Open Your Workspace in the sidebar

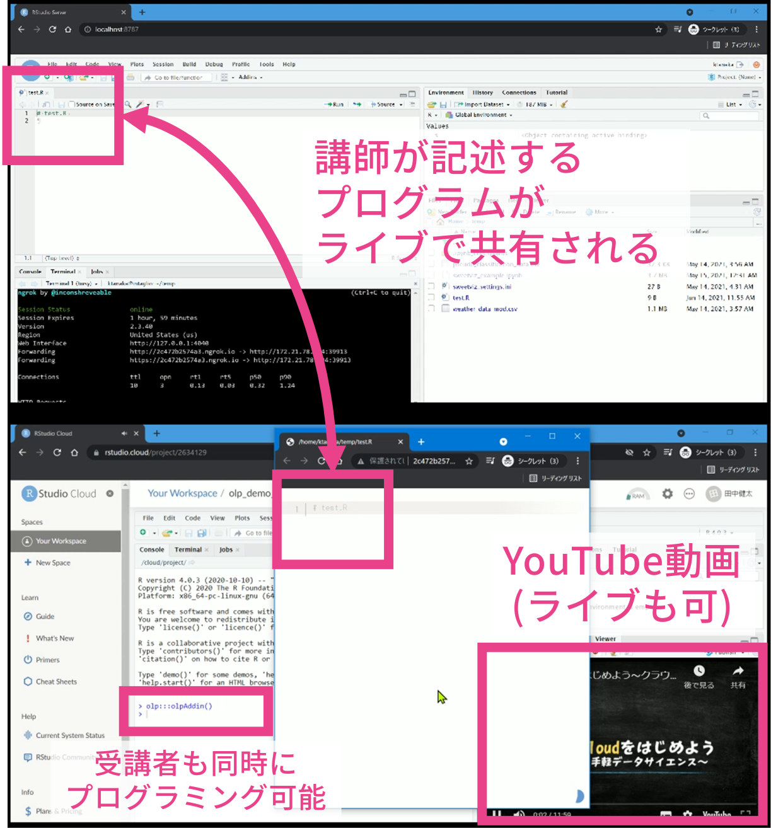(66, 541)
